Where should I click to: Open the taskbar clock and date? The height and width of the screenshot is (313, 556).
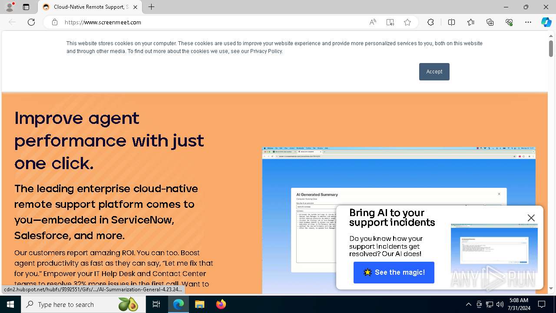click(x=519, y=304)
